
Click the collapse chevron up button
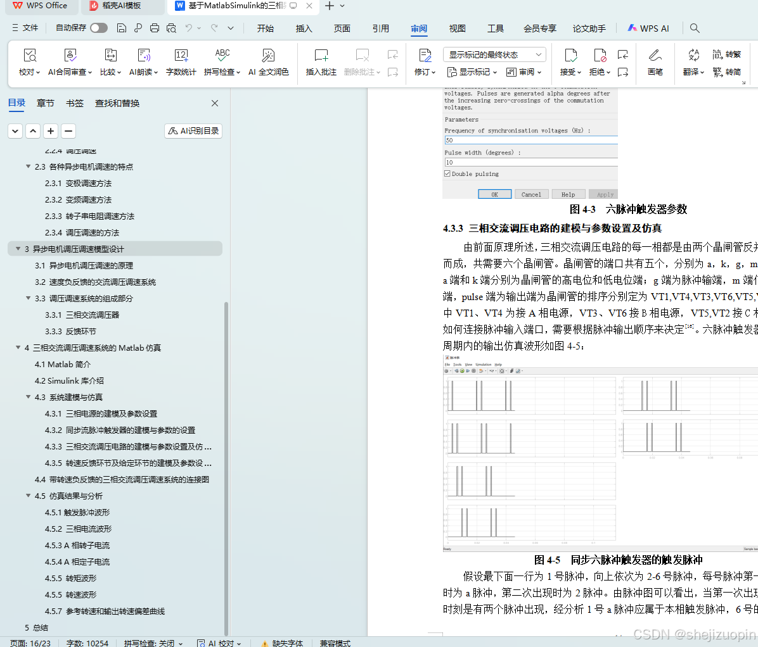(33, 131)
